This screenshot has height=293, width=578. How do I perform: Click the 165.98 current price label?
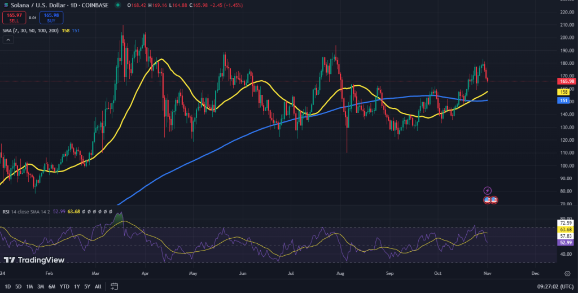pyautogui.click(x=567, y=81)
